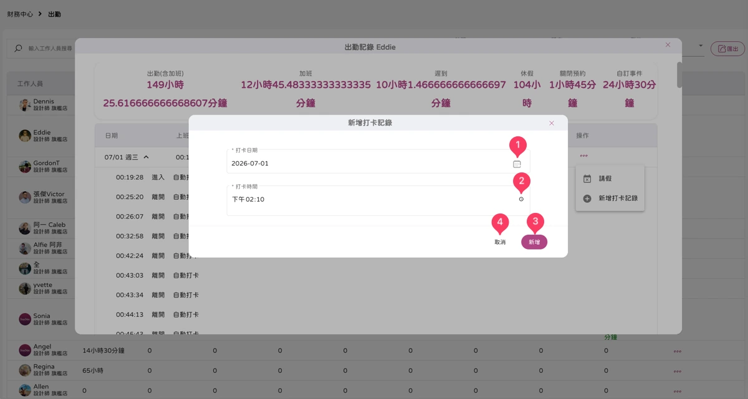The image size is (748, 399).
Task: Edit the 打卡日期 field showing 2026-07-01
Action: [378, 161]
